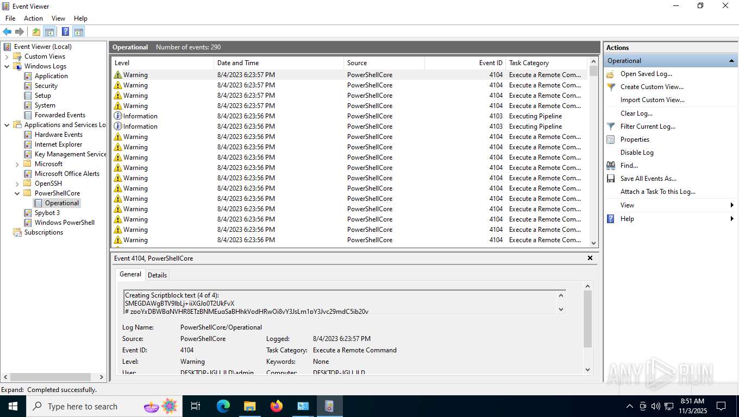This screenshot has height=417, width=739.
Task: Collapse the Operational actions section
Action: pos(731,61)
